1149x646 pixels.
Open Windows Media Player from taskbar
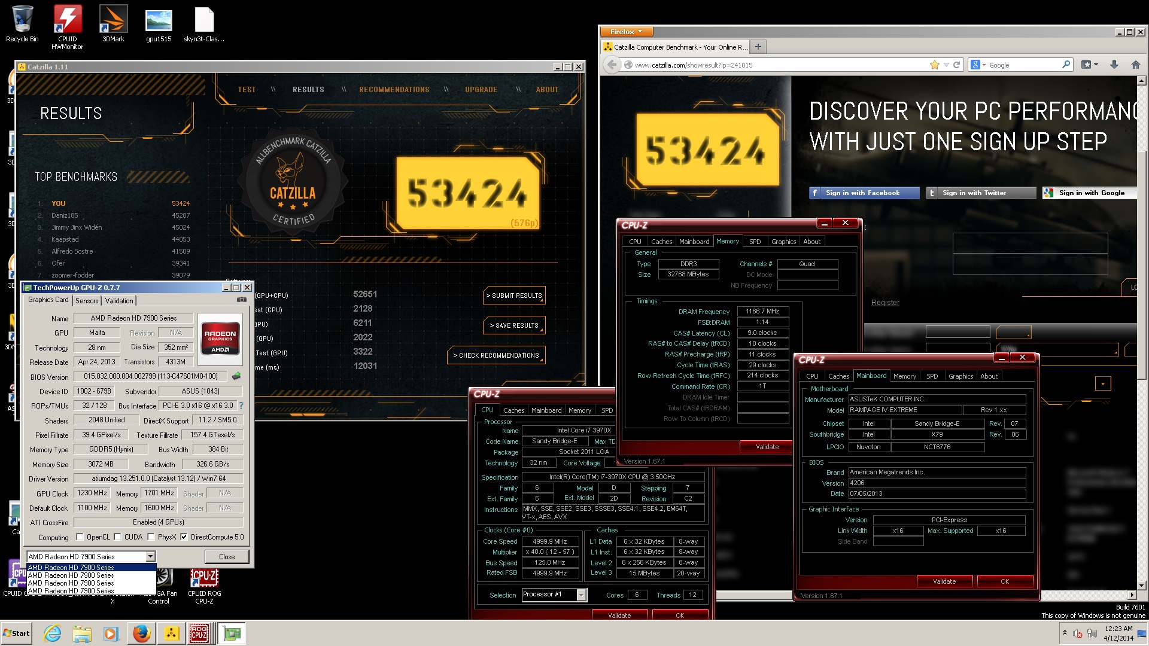click(x=111, y=633)
